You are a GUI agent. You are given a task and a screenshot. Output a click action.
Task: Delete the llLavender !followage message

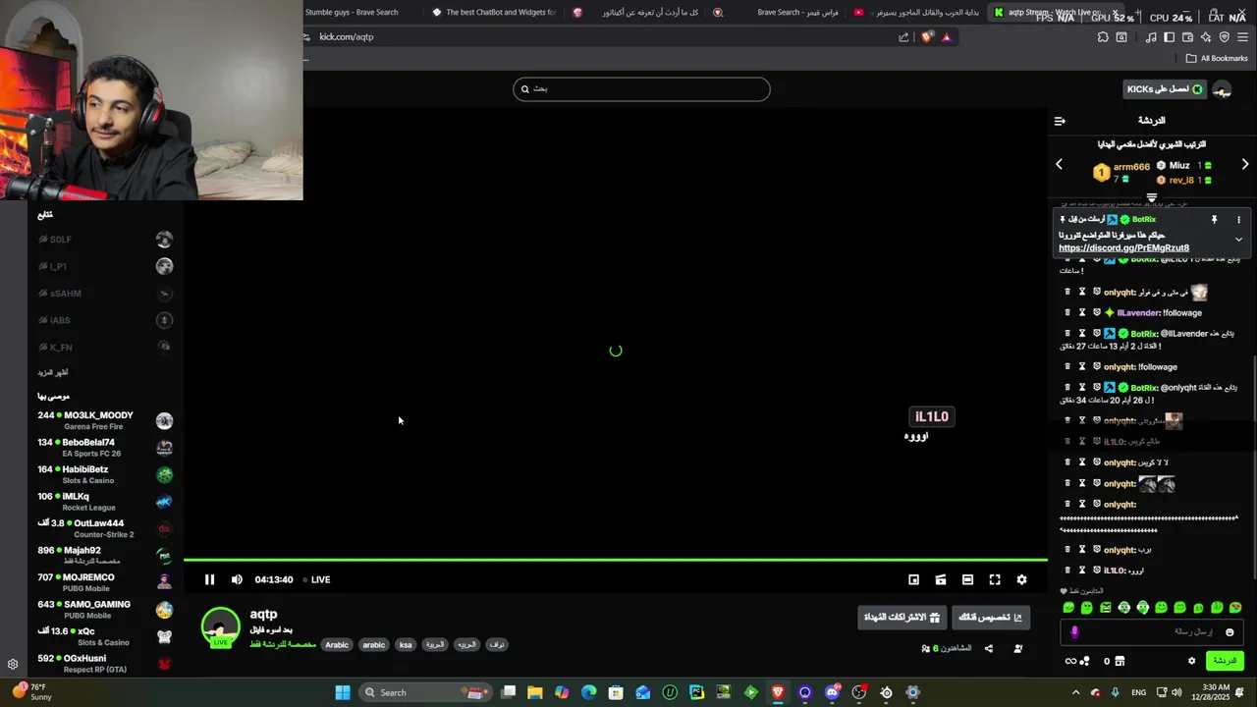tap(1067, 312)
